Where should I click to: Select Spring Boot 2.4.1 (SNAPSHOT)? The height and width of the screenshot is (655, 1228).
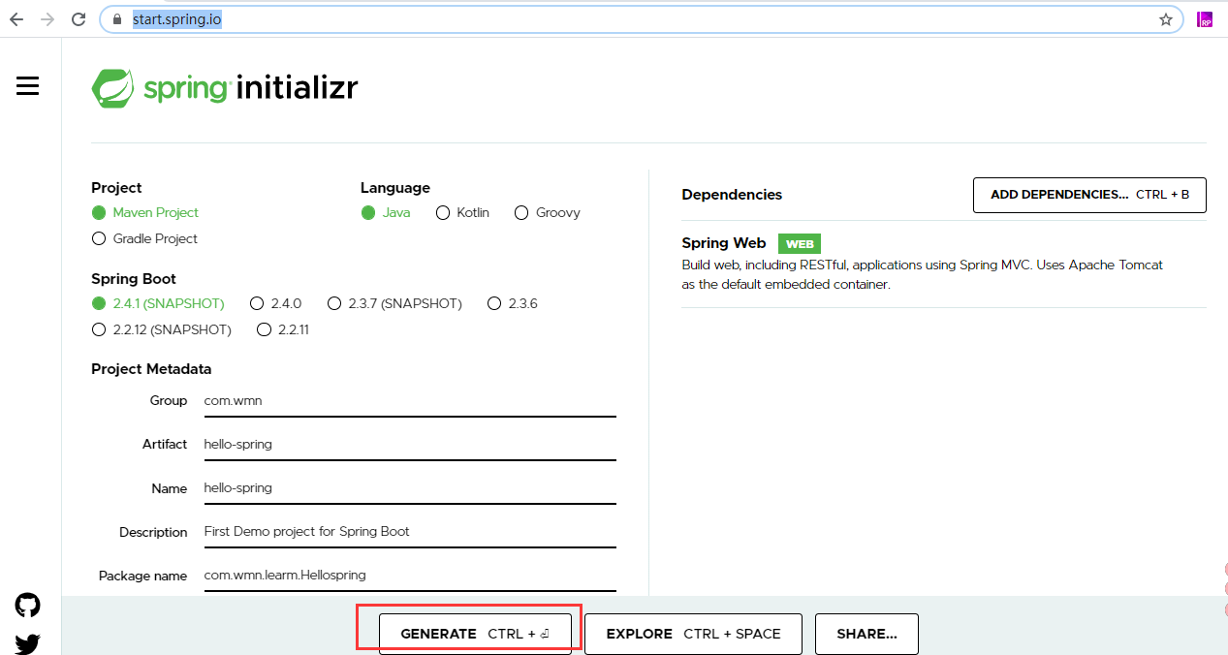click(x=158, y=303)
